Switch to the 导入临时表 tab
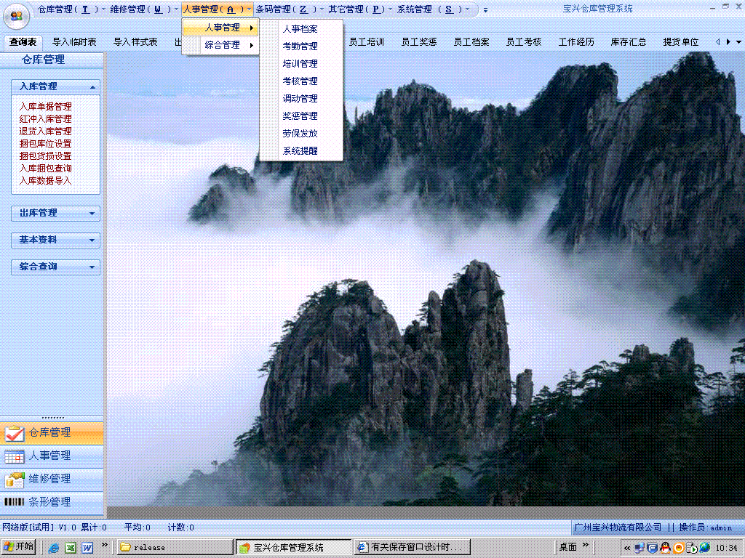Viewport: 745px width, 558px height. coord(74,42)
